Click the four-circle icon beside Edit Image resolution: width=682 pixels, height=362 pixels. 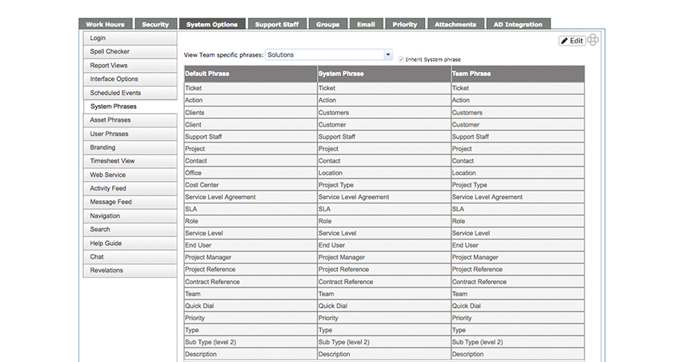click(593, 41)
